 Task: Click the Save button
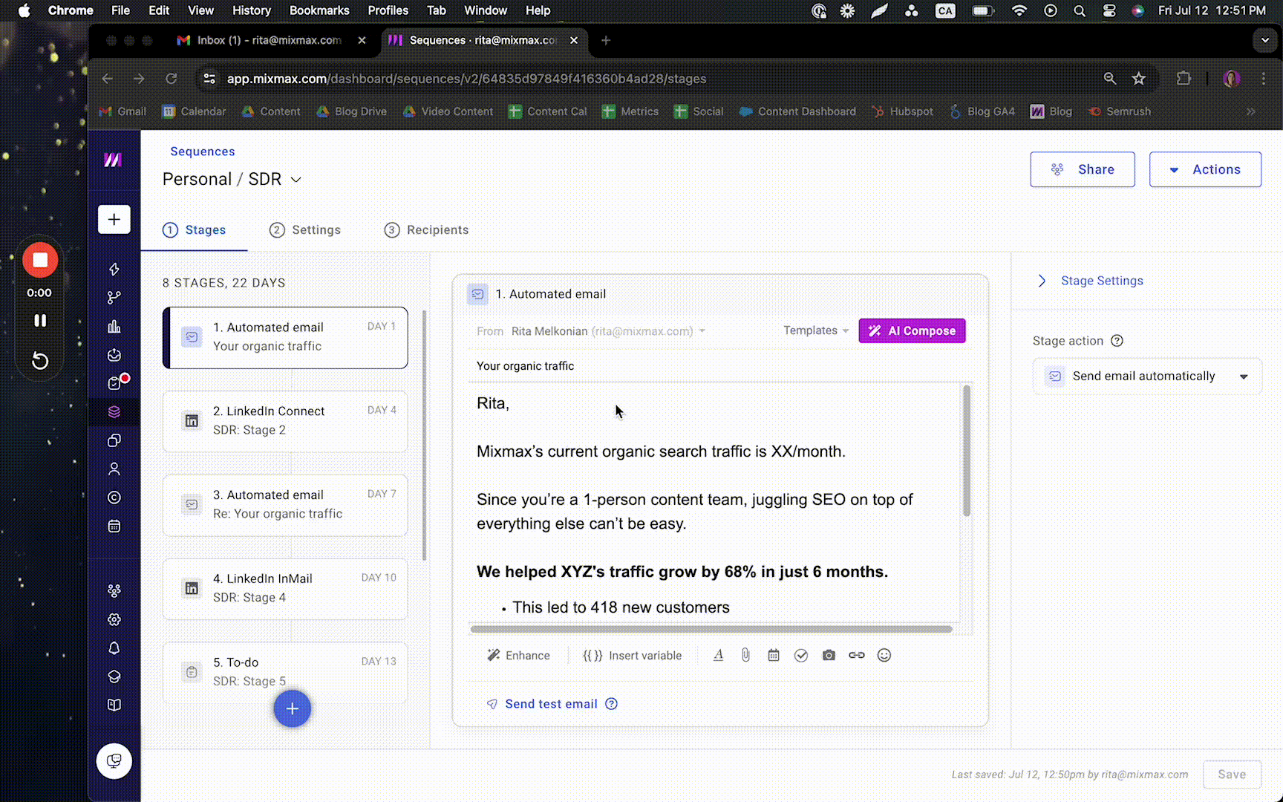(1232, 774)
